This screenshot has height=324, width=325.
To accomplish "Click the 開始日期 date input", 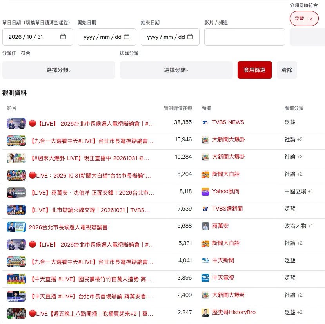I will tap(107, 37).
